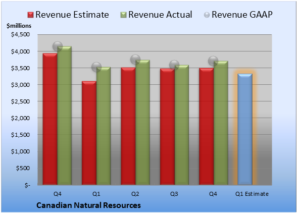
Task: Click the GAAP marker above Q3
Action: tap(174, 65)
